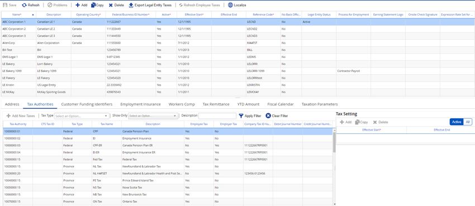Switch to the Address tab
This screenshot has height=206, width=475.
coord(12,104)
